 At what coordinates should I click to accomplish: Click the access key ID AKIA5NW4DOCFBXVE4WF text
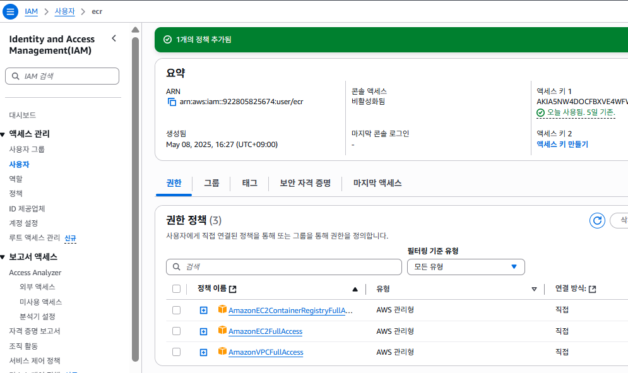pos(583,102)
